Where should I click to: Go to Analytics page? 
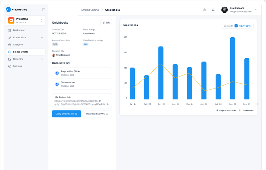pyautogui.click(x=26, y=45)
